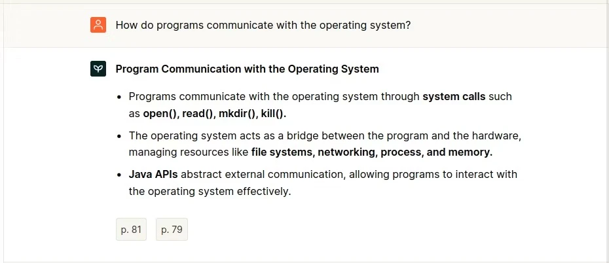Click 'The operating system acts' sentence start
The image size is (609, 263).
point(191,135)
